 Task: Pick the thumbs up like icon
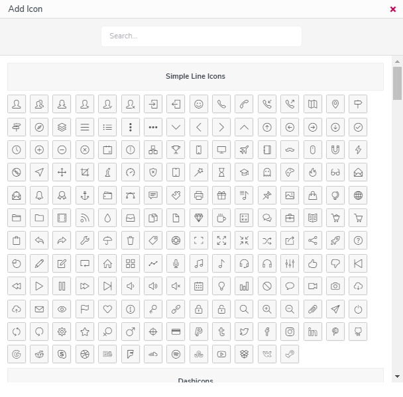click(313, 263)
